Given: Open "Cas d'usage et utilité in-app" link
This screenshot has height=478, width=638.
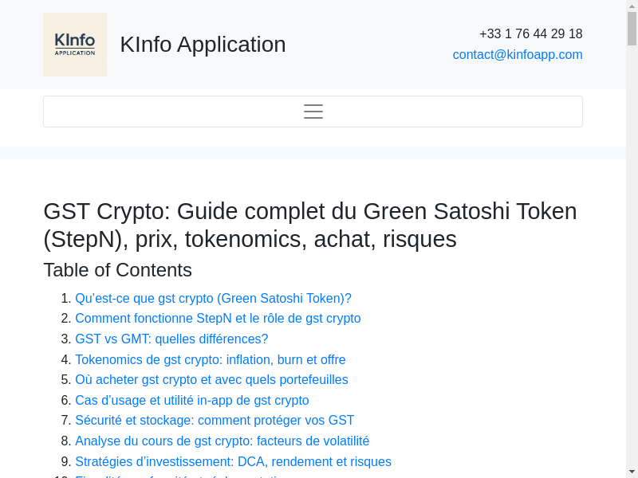Looking at the screenshot, I should [x=191, y=401].
